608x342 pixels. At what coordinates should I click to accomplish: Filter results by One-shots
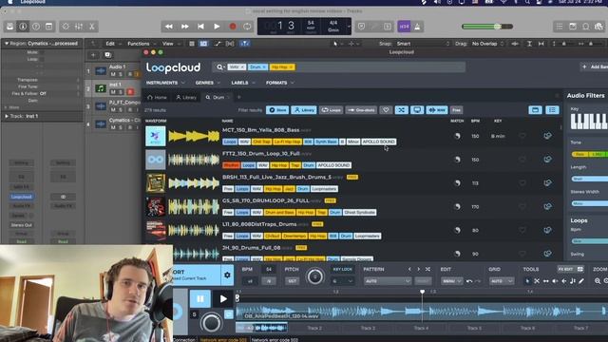pos(361,110)
